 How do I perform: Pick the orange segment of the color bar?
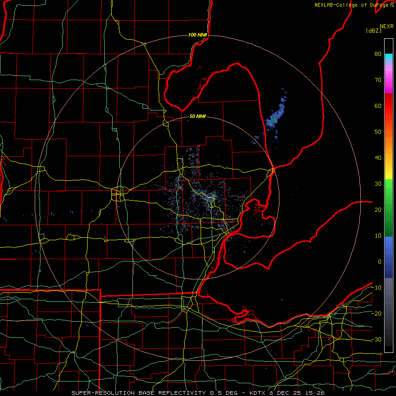tap(389, 144)
